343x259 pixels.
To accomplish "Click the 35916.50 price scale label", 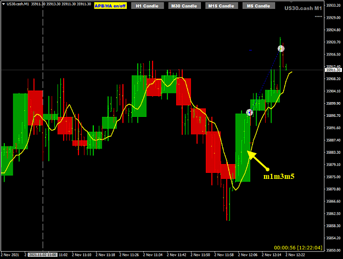I will click(333, 54).
